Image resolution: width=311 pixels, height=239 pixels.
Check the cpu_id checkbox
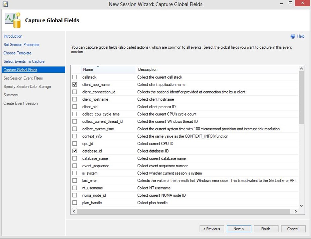pos(75,143)
